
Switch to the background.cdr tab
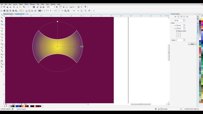tap(20, 14)
